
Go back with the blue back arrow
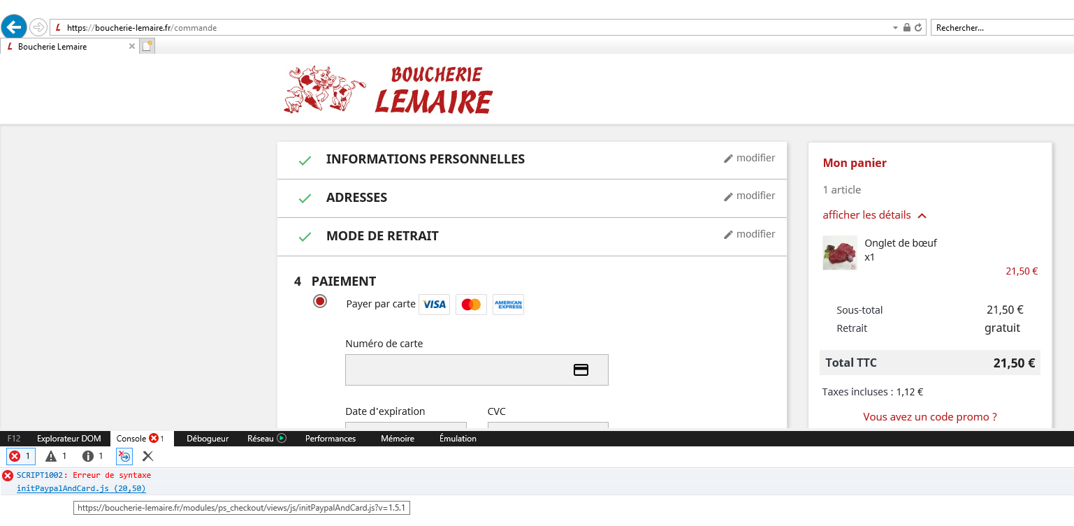pyautogui.click(x=14, y=27)
